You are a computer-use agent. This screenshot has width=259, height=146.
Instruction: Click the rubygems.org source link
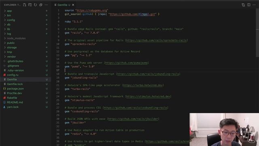92,11
